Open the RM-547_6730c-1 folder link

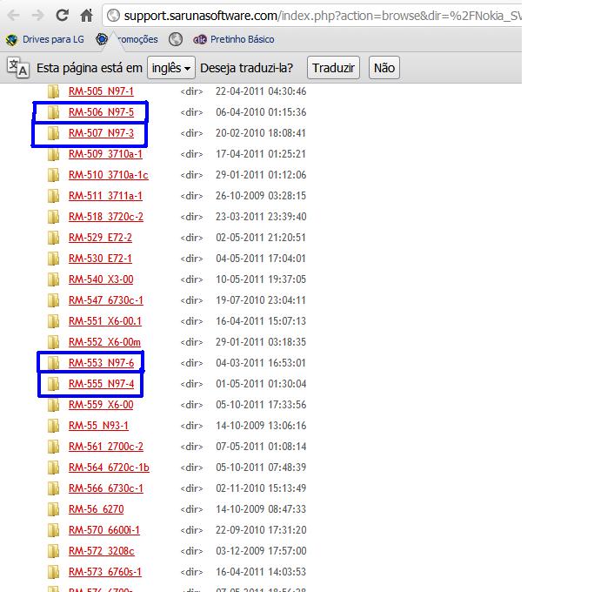click(106, 300)
